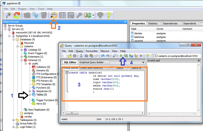Click Execute query and save results to file icon
This screenshot has width=203, height=131.
131,56
